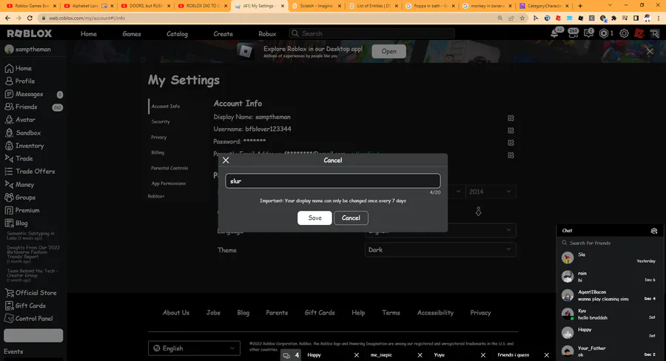The height and width of the screenshot is (361, 666).
Task: Open friend requests icon showing 260
Action: 573,33
